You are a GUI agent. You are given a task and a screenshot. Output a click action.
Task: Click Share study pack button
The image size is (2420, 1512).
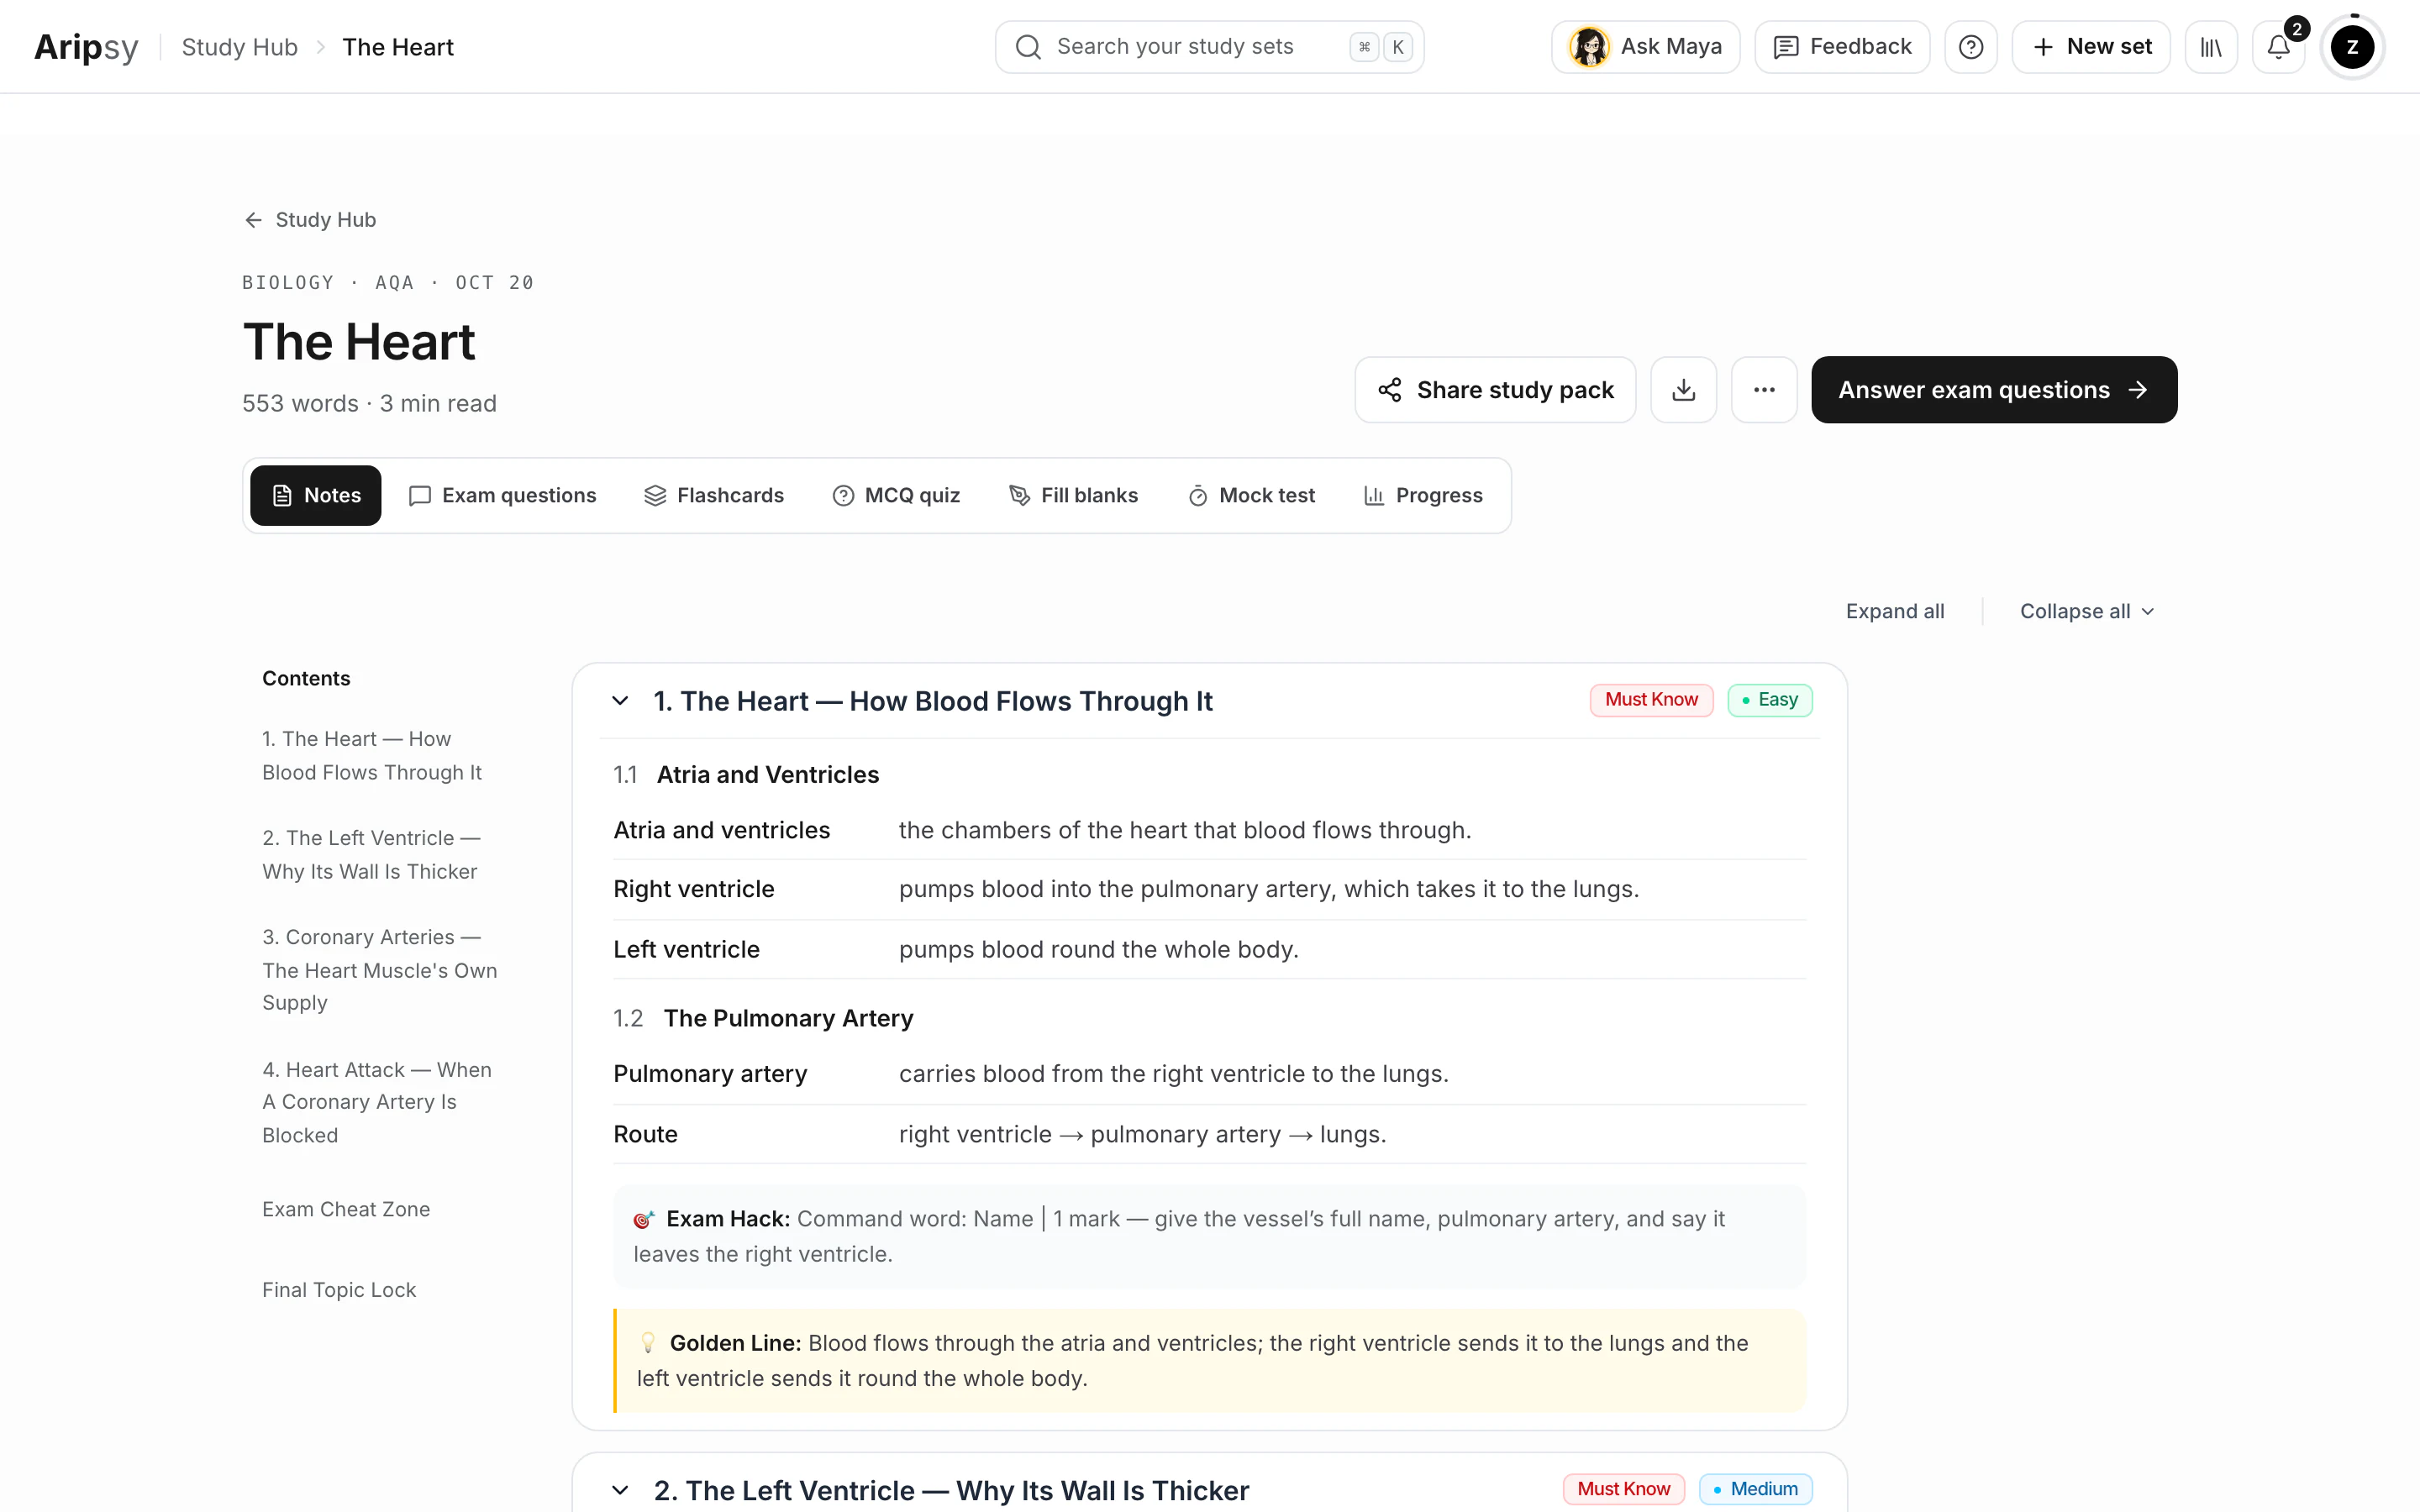pyautogui.click(x=1495, y=390)
